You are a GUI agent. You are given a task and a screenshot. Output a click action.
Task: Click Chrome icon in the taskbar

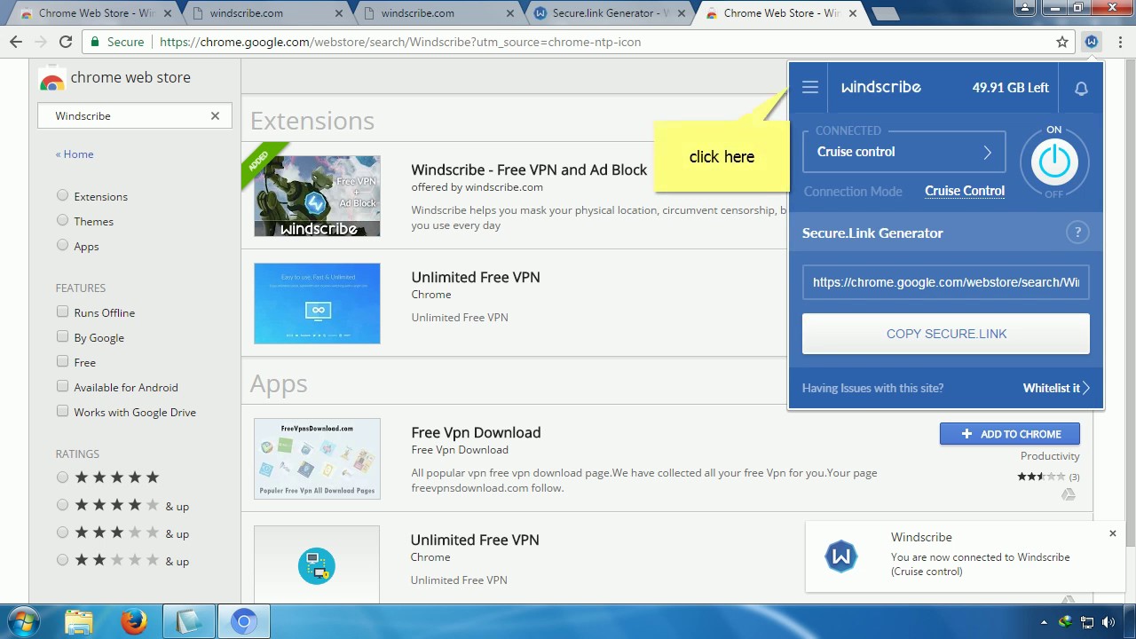point(244,622)
